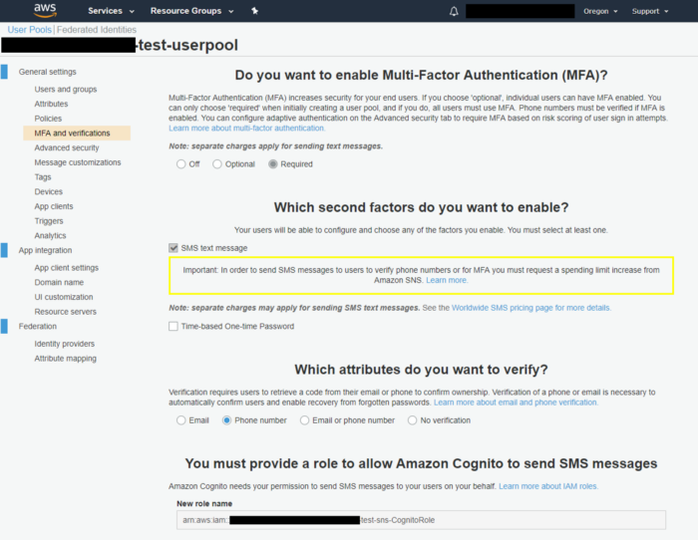Open Domain name in sidebar

coord(59,283)
